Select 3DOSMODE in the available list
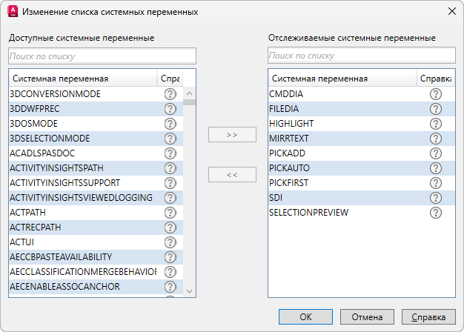This screenshot has height=332, width=464. [34, 124]
